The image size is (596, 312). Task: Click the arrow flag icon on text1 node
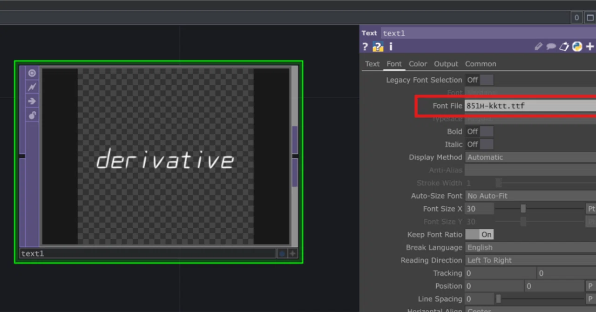(x=32, y=101)
